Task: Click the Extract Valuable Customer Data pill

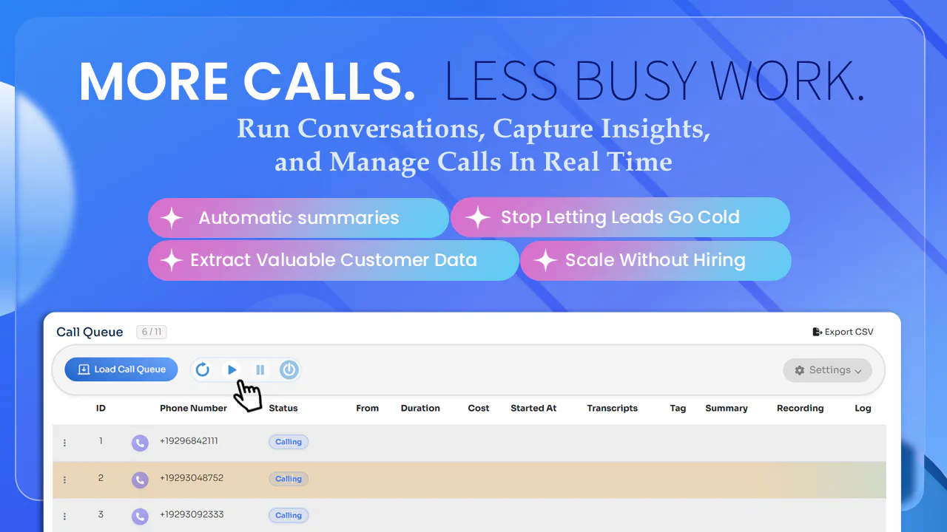Action: [333, 260]
